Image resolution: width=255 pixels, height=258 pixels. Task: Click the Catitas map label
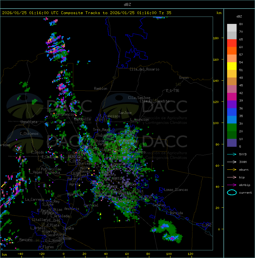[159, 205]
